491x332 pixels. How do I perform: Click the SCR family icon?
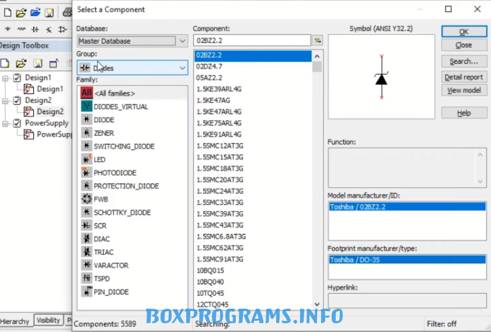(x=86, y=226)
